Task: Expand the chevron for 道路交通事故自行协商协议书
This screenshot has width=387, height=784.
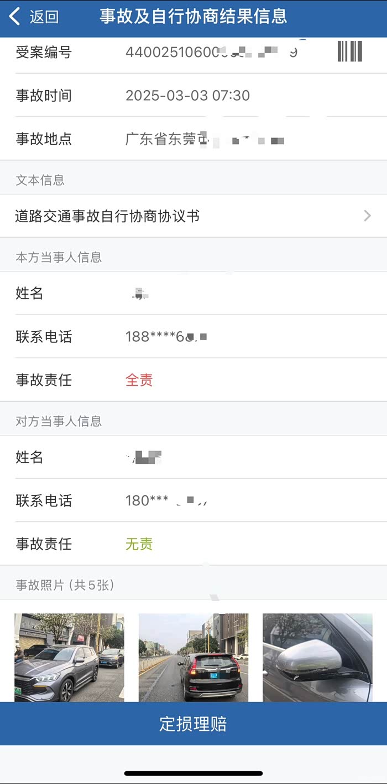Action: [368, 216]
